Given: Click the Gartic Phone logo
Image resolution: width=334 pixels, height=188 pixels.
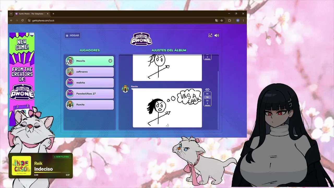Looking at the screenshot, I should pyautogui.click(x=141, y=39).
